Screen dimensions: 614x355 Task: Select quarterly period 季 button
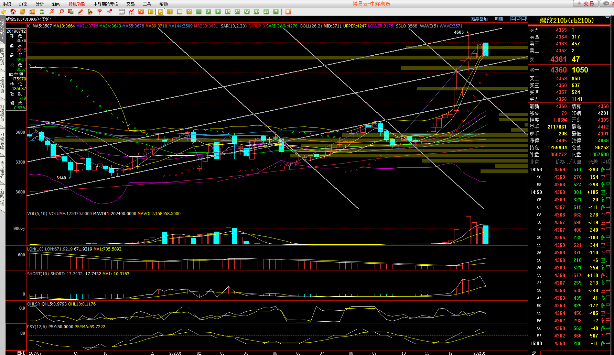coord(180,12)
